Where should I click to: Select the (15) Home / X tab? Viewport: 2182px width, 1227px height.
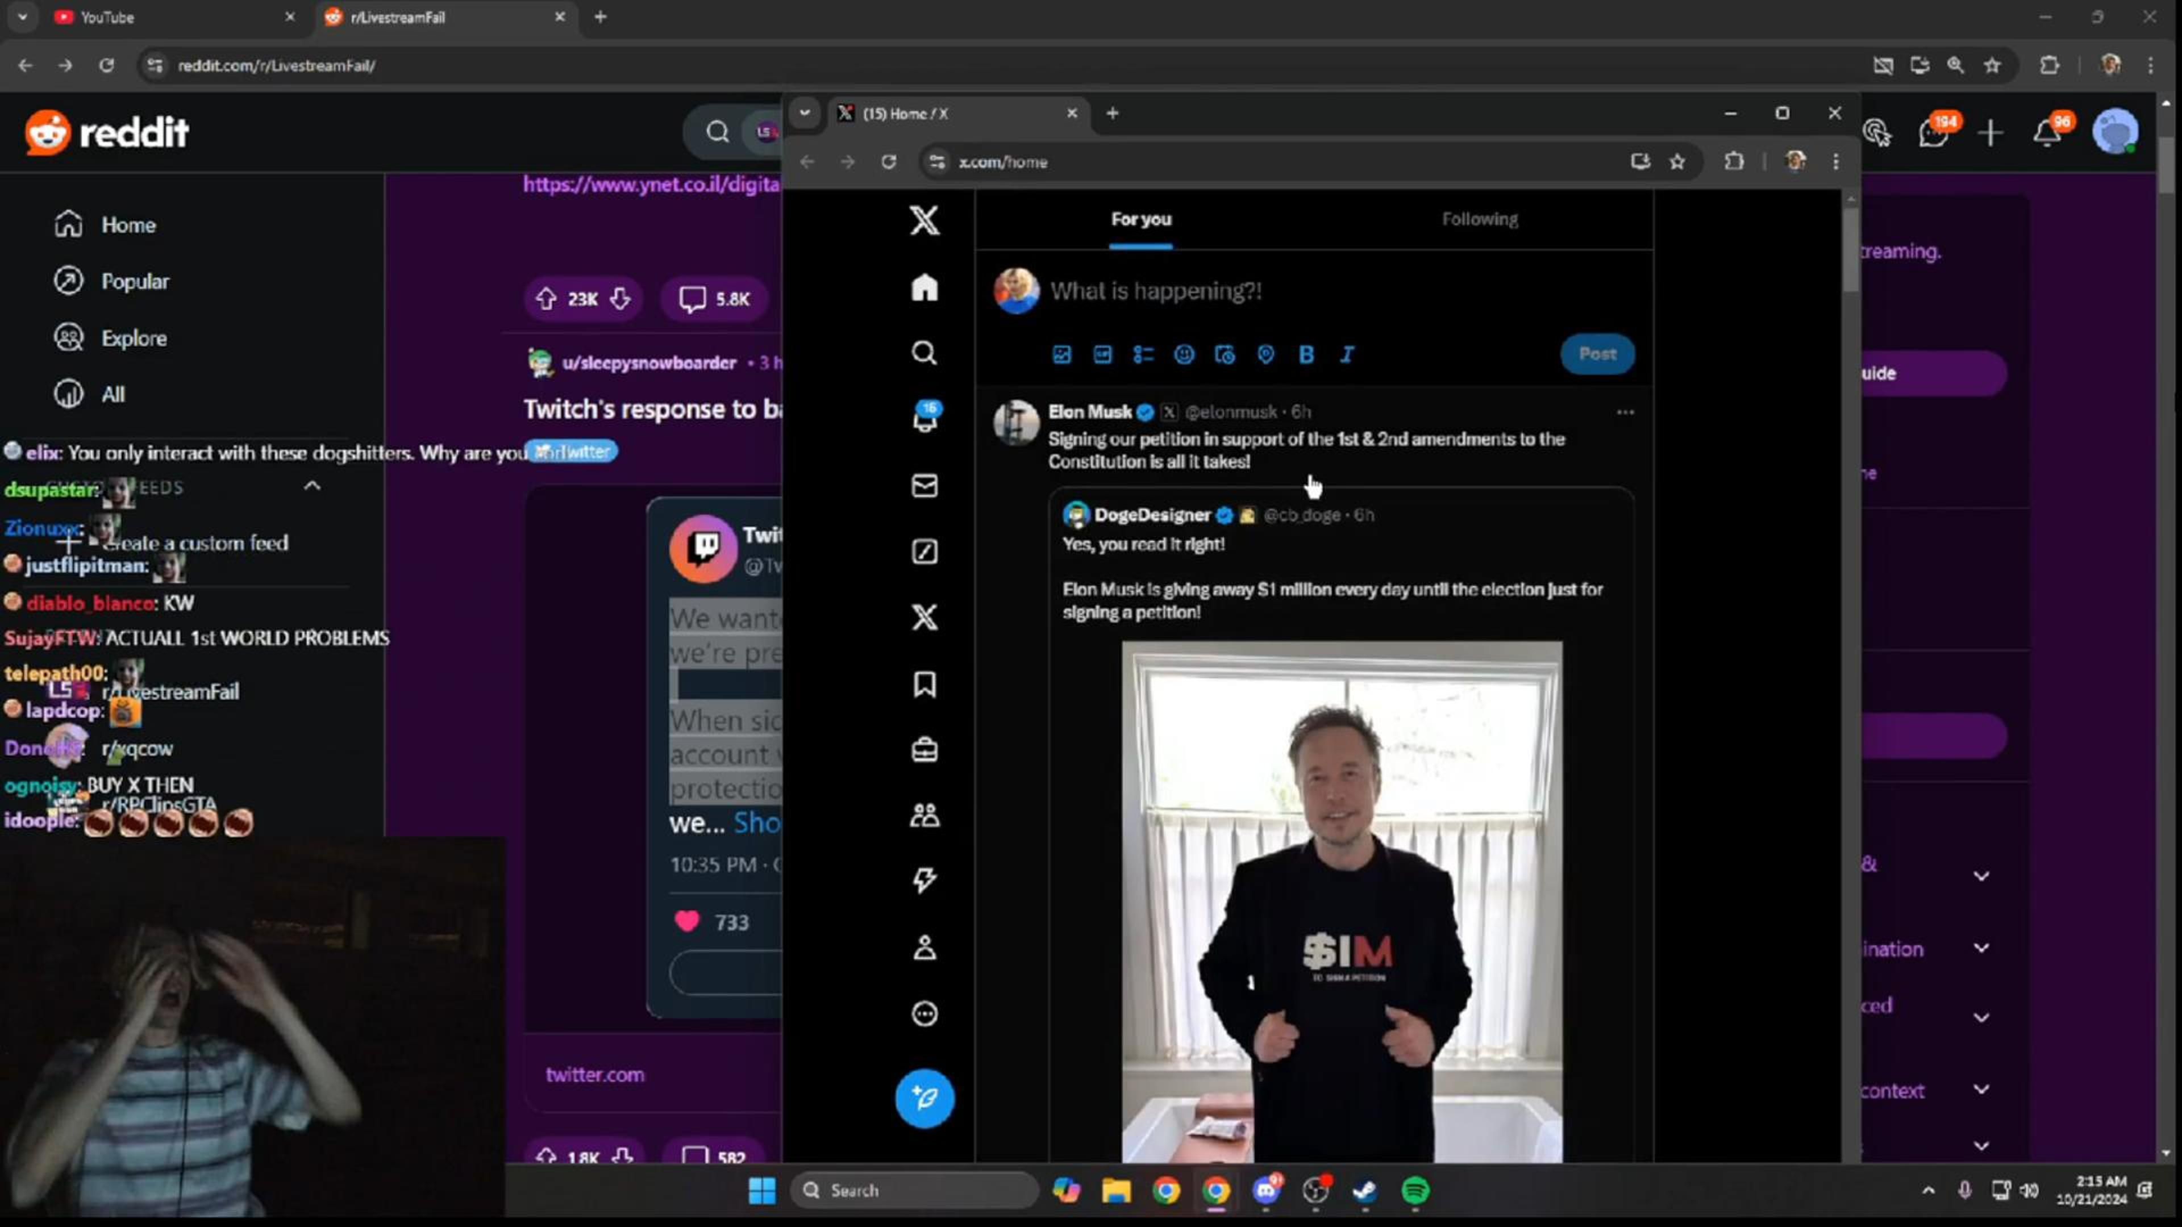[x=957, y=114]
